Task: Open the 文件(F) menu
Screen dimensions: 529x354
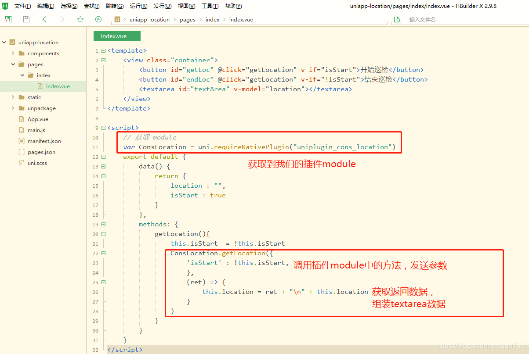Action: tap(22, 6)
